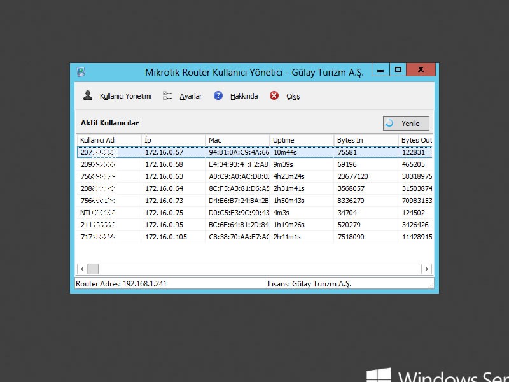
Task: Click the red Çıkış exit icon
Action: [274, 96]
